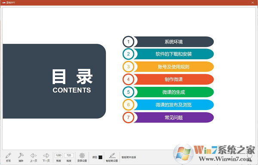
Task: Click the height field showing 720
Action: 69,155
